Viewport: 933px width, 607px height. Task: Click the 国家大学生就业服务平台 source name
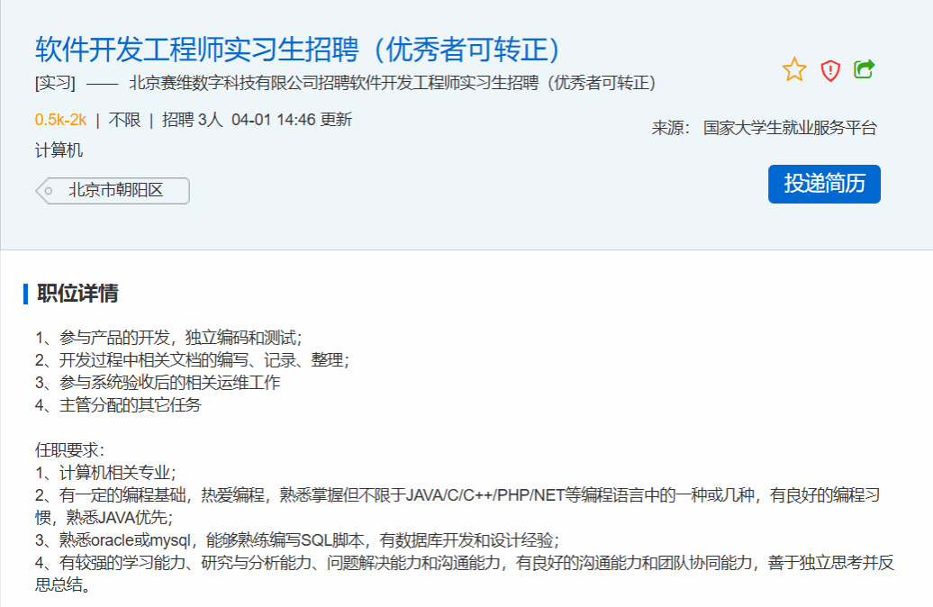coord(790,128)
